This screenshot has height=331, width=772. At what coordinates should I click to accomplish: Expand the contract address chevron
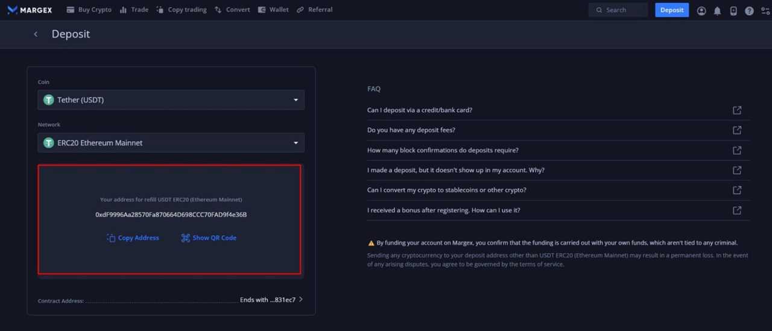(301, 300)
